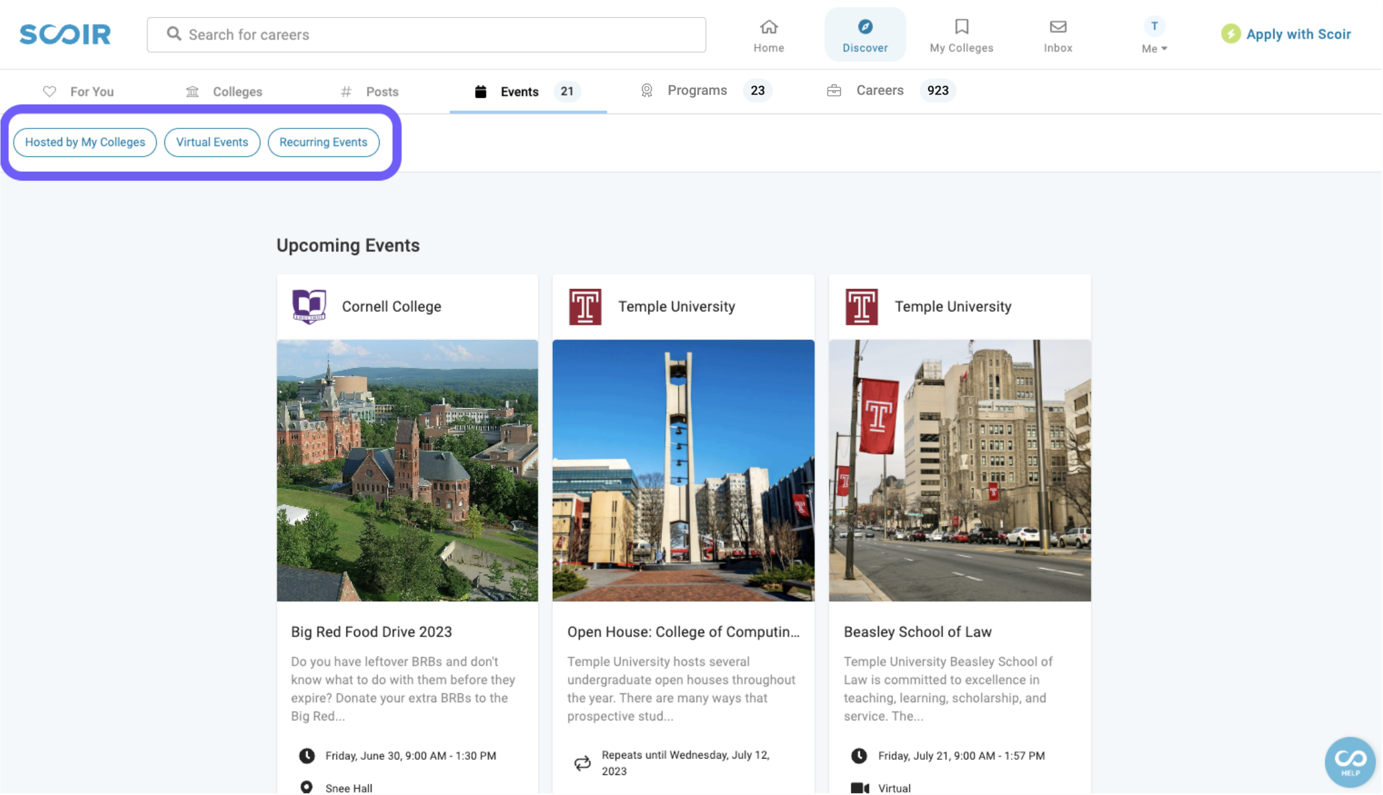Open the Temple bell tower photo

point(683,470)
